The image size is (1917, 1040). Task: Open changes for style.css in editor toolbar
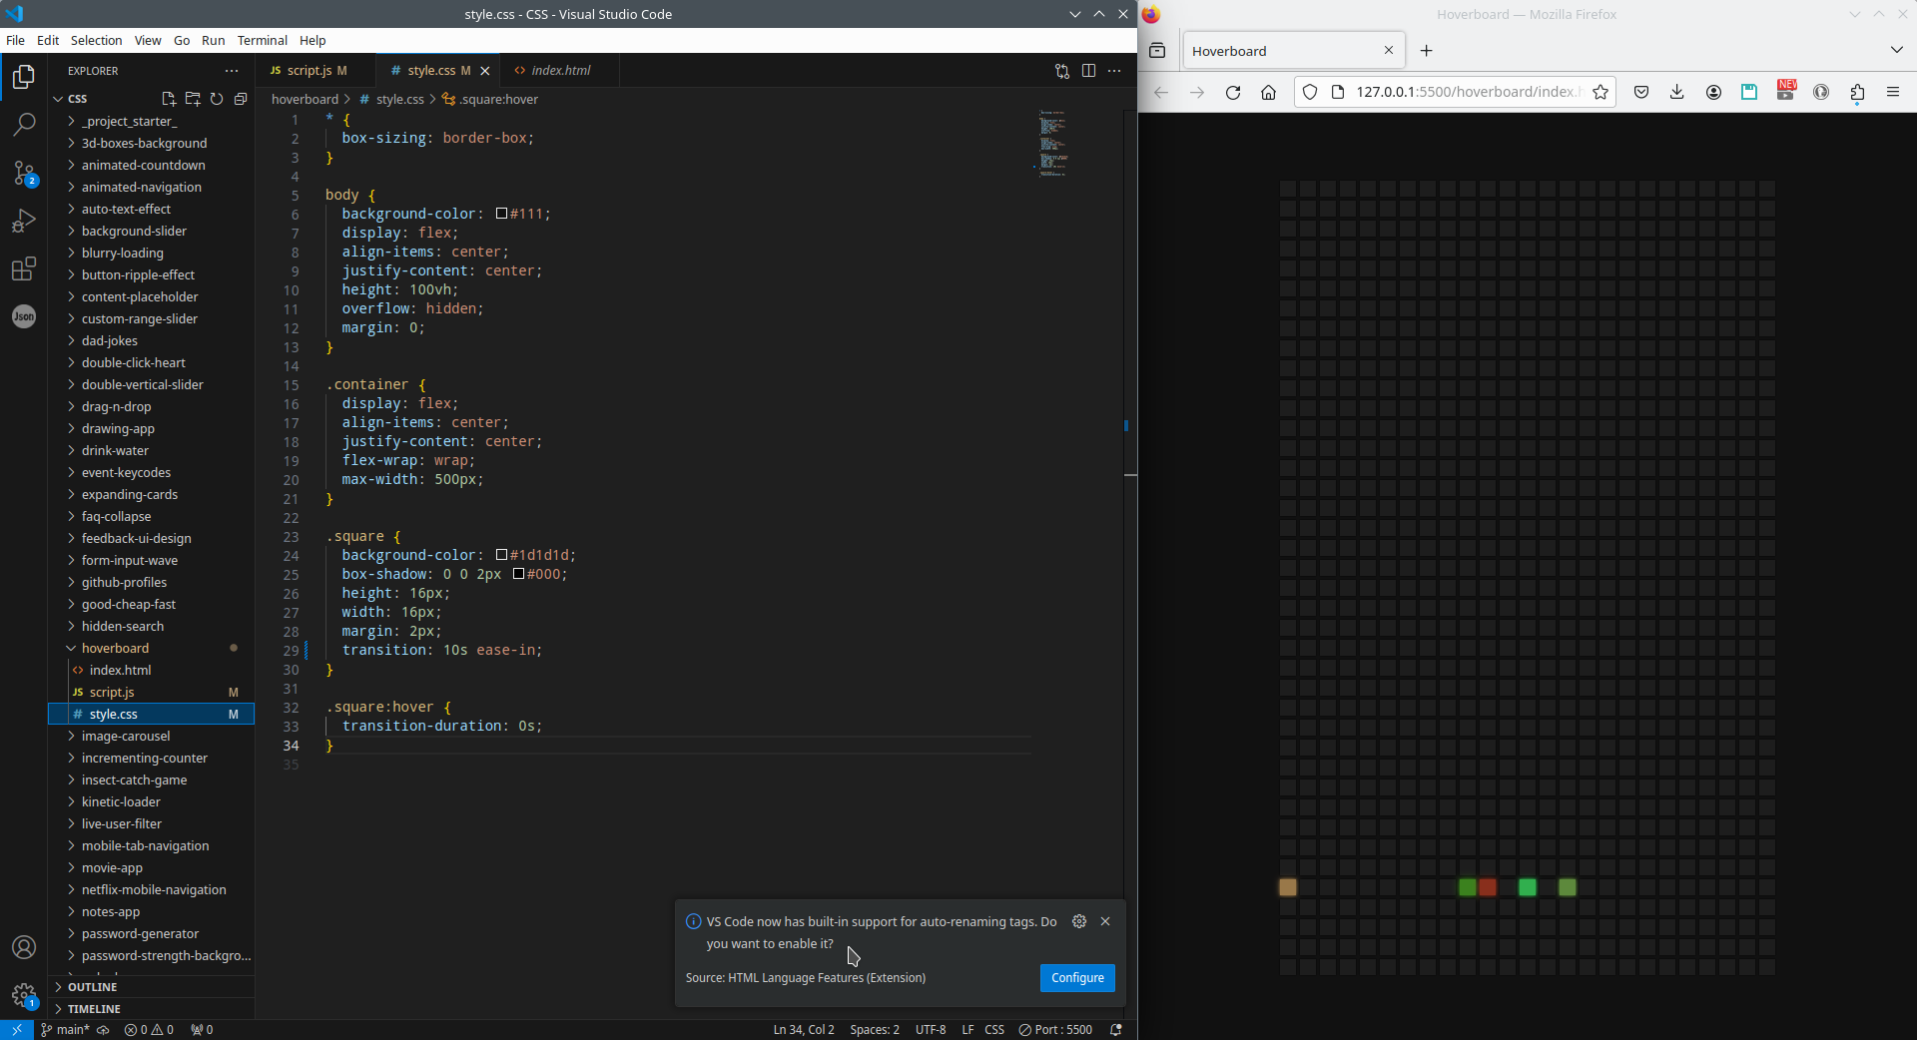[1062, 71]
